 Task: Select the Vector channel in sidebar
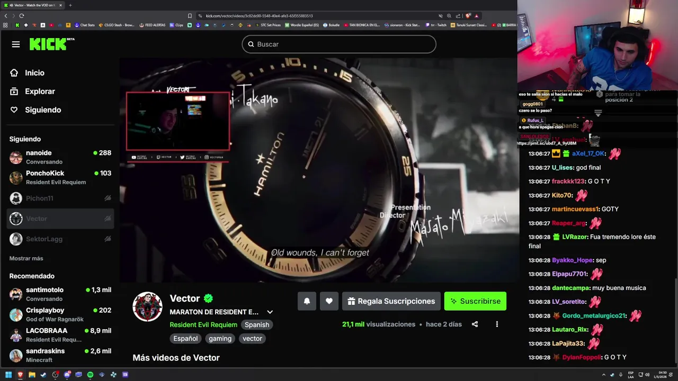(x=60, y=219)
